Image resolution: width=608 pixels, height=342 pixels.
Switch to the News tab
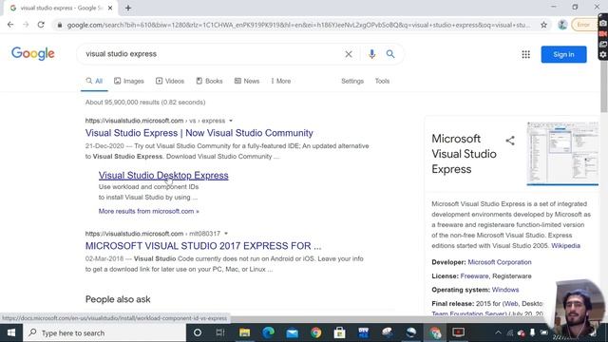[247, 81]
